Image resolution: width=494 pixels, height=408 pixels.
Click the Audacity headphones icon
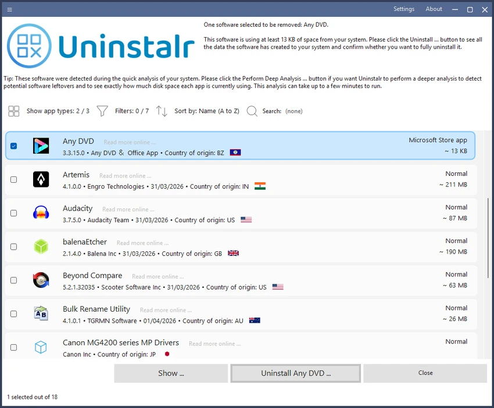pos(41,213)
